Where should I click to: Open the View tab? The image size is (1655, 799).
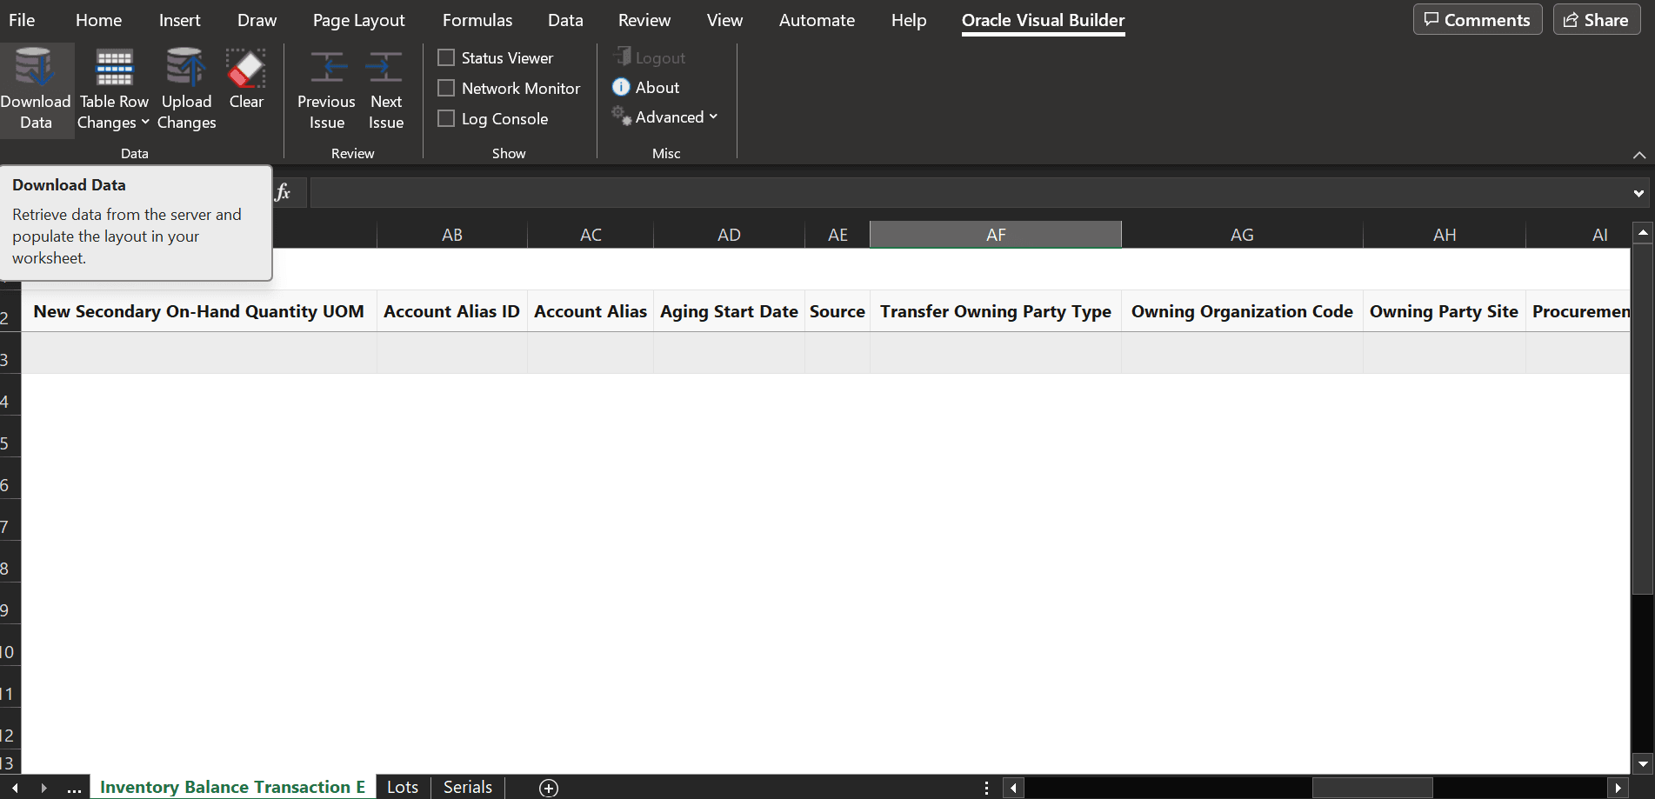tap(724, 20)
